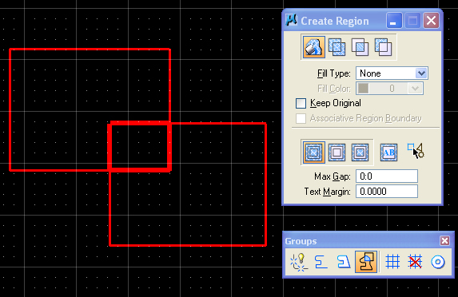Select Add to Graphic Group tool
Screen dimensions: 458x297
click(x=392, y=262)
